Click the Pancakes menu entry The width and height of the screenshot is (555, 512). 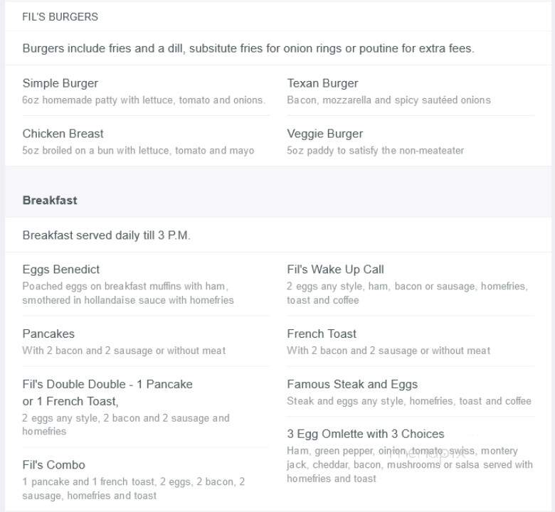pyautogui.click(x=48, y=334)
